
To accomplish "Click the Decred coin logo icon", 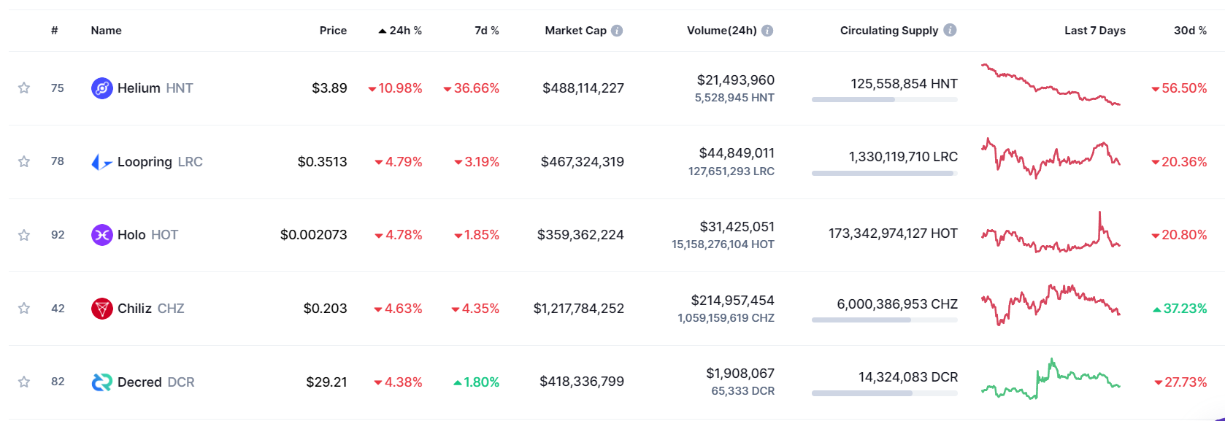I will (x=101, y=382).
